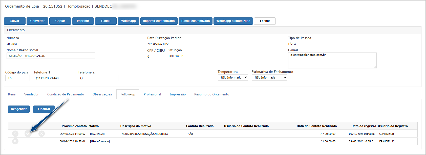Select the Profissional tab

(x=152, y=94)
